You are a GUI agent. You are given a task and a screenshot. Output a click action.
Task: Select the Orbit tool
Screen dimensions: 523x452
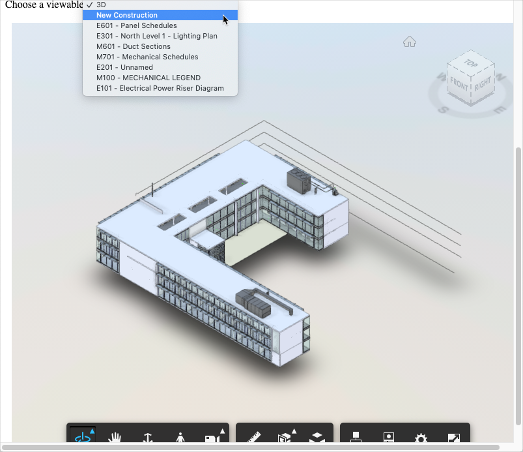tap(82, 438)
